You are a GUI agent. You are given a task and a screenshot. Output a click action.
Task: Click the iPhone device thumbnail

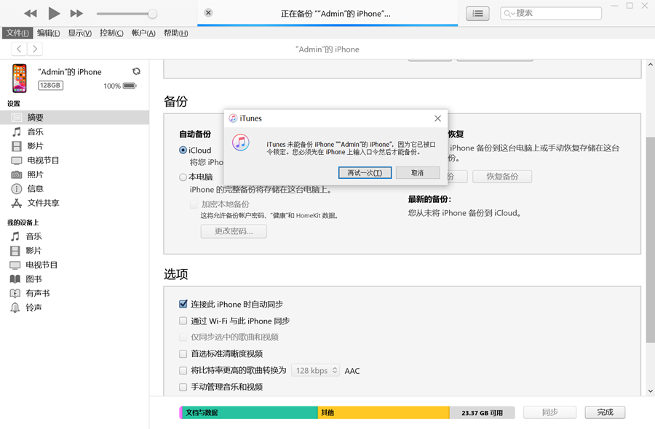[x=19, y=78]
